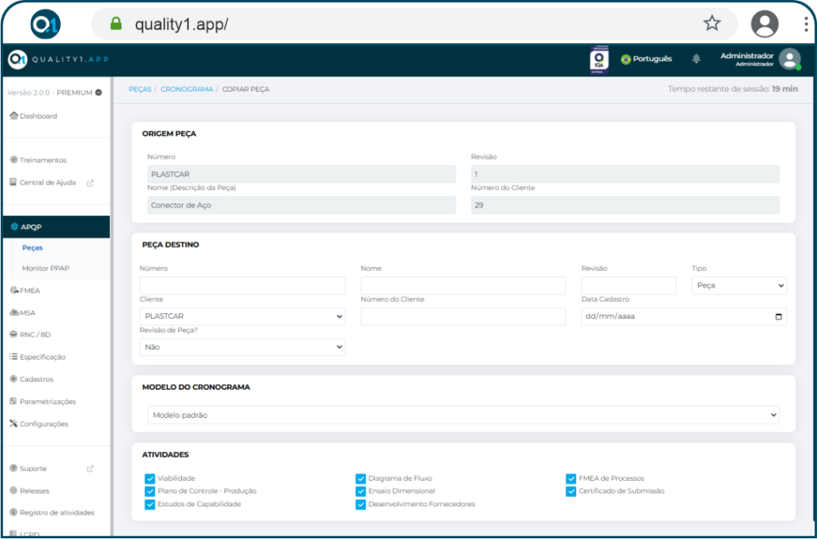
Task: Click the Cadastros icon in sidebar
Action: pyautogui.click(x=14, y=379)
